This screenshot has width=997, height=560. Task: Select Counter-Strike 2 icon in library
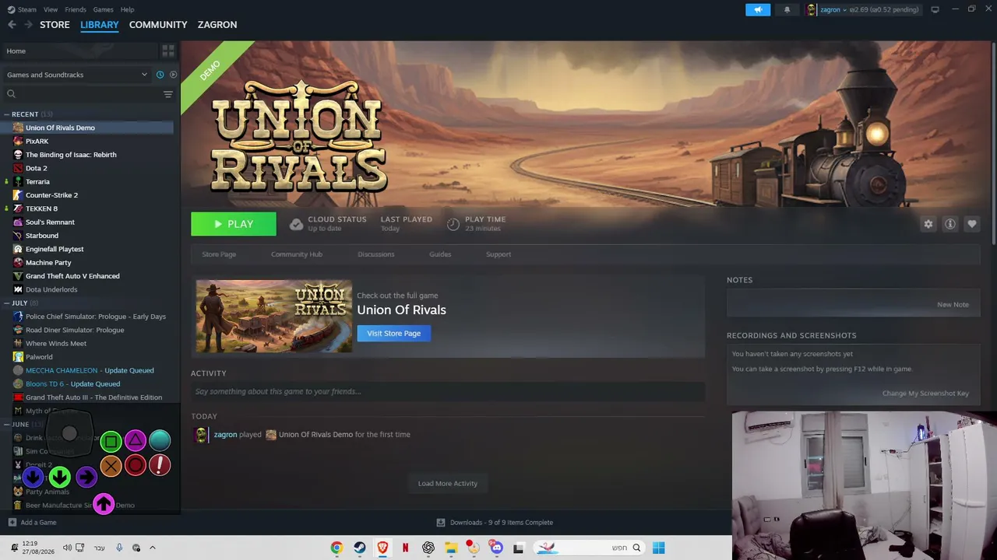coord(18,195)
